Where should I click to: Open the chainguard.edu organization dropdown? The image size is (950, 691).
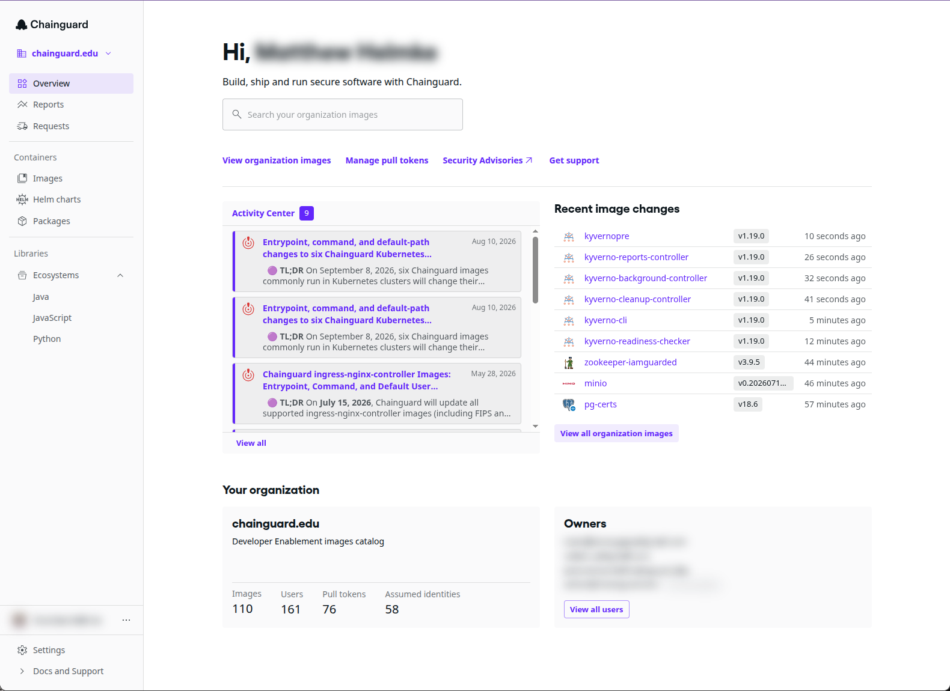(x=64, y=53)
